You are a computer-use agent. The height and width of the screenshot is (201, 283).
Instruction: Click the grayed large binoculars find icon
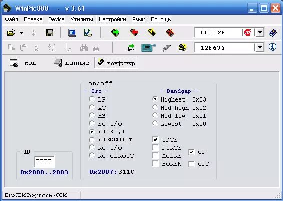coord(84,47)
